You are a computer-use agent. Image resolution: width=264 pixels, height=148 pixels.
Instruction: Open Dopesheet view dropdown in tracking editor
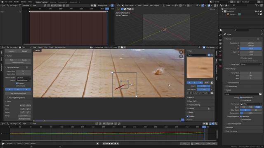[25, 5]
